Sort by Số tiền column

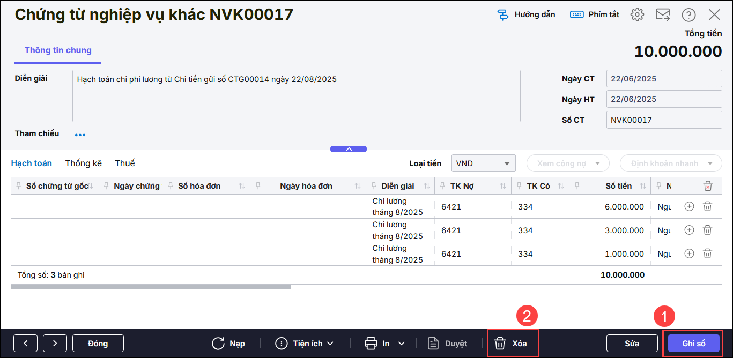(x=643, y=186)
